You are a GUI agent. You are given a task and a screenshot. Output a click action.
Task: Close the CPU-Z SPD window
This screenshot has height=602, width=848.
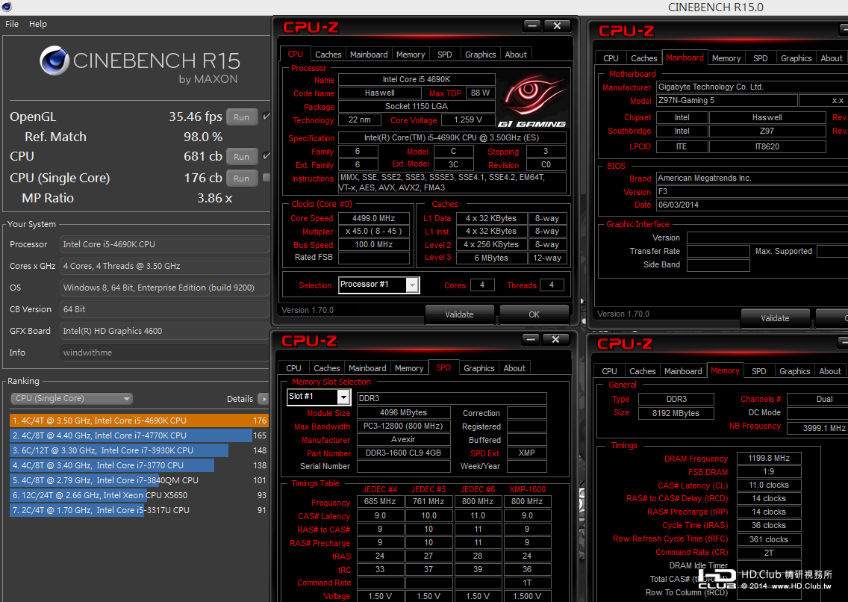pos(555,339)
